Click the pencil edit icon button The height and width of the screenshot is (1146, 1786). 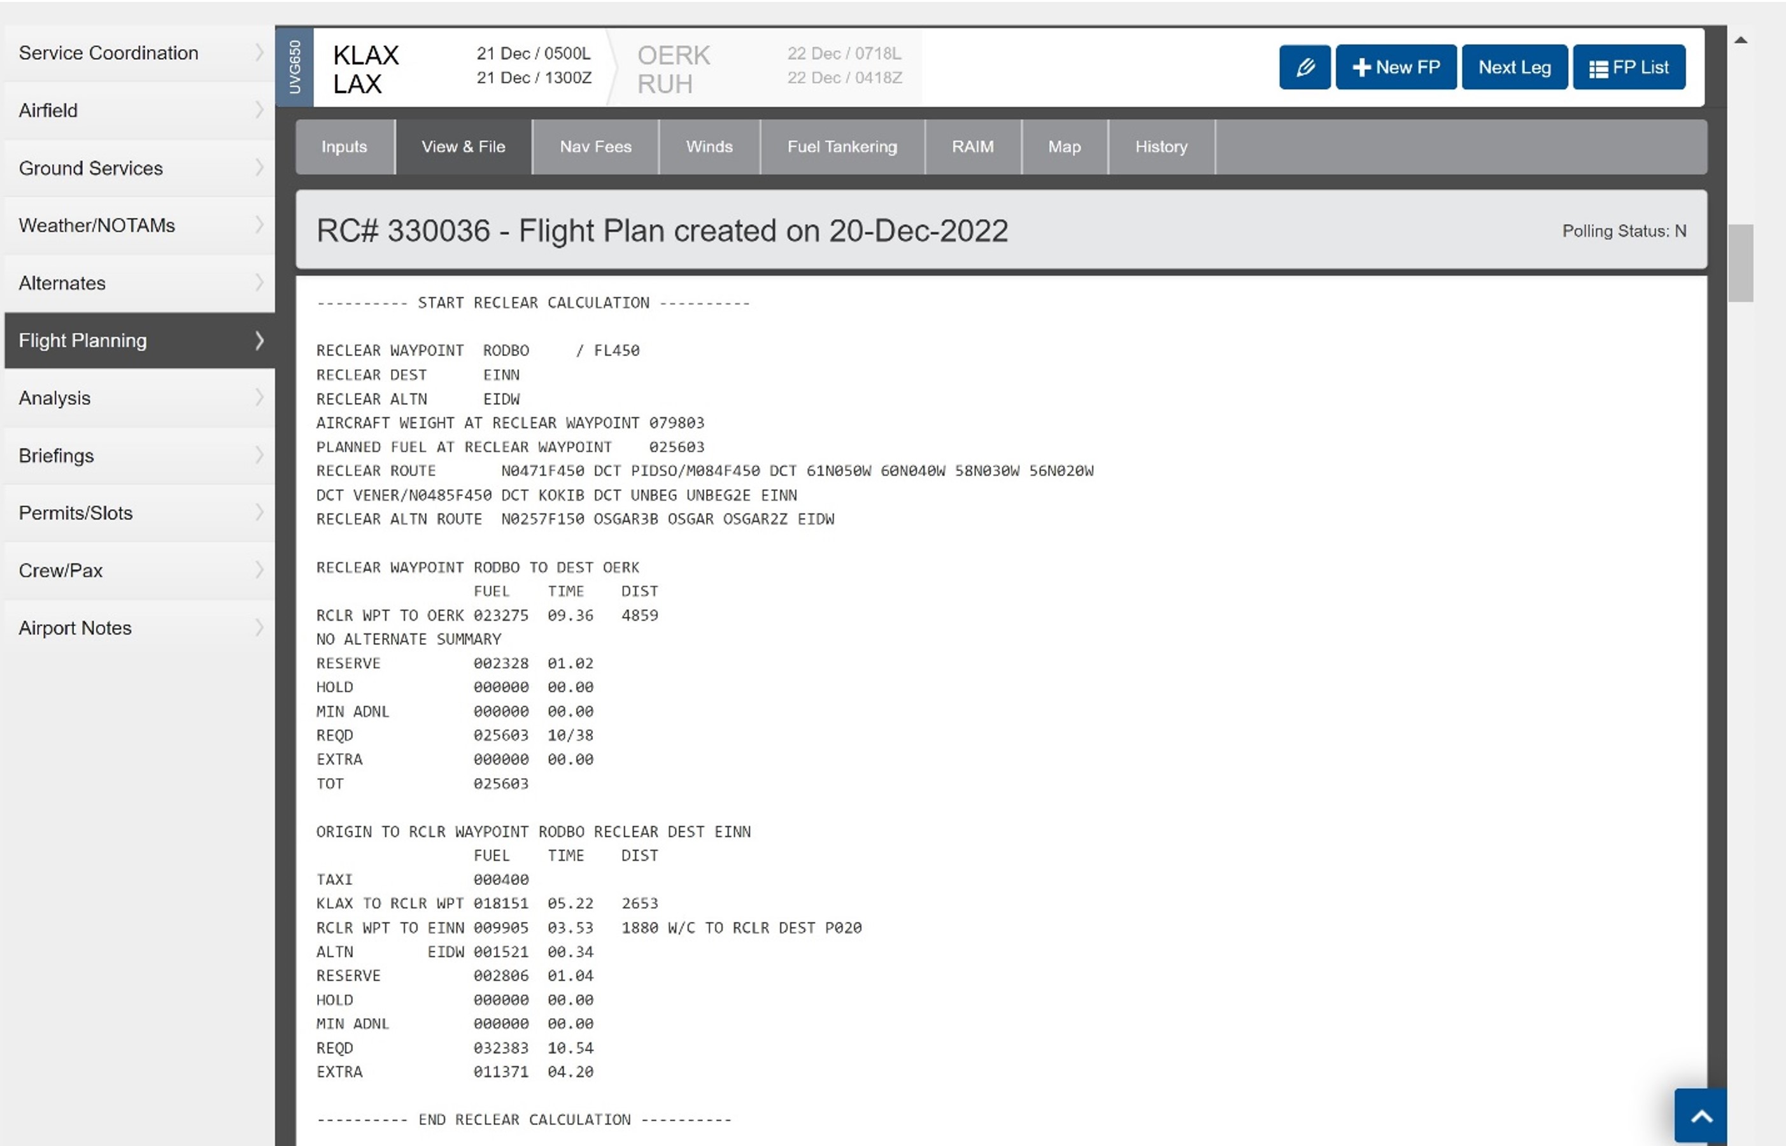(1305, 67)
